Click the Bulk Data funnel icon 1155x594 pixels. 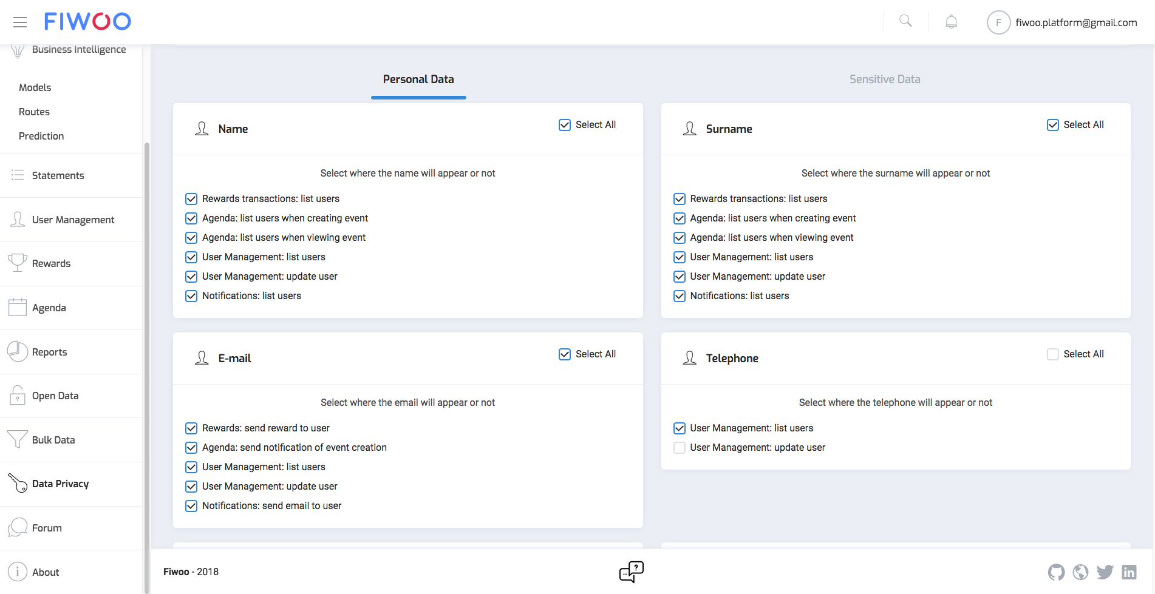point(18,439)
